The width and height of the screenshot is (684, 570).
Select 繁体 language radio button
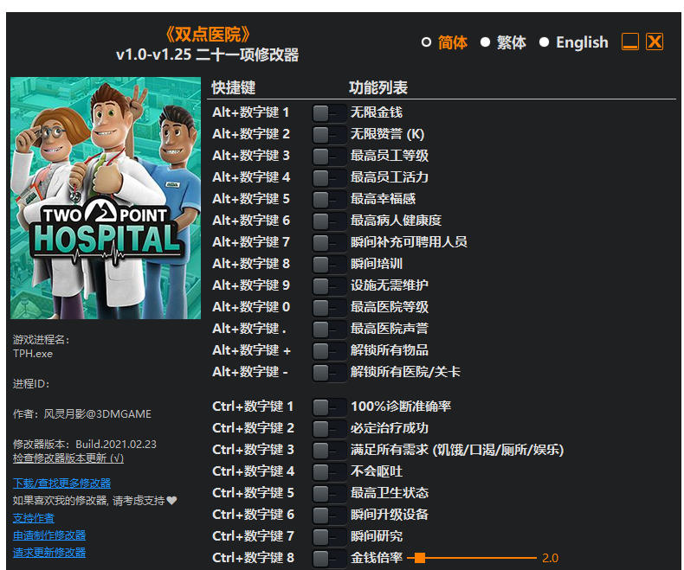point(485,42)
